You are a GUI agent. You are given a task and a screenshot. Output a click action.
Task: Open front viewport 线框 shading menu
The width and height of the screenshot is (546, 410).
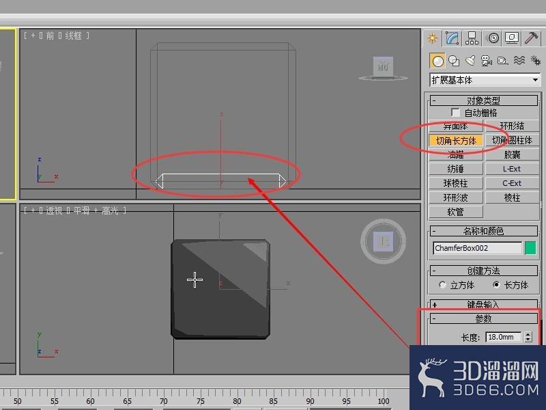tap(74, 36)
